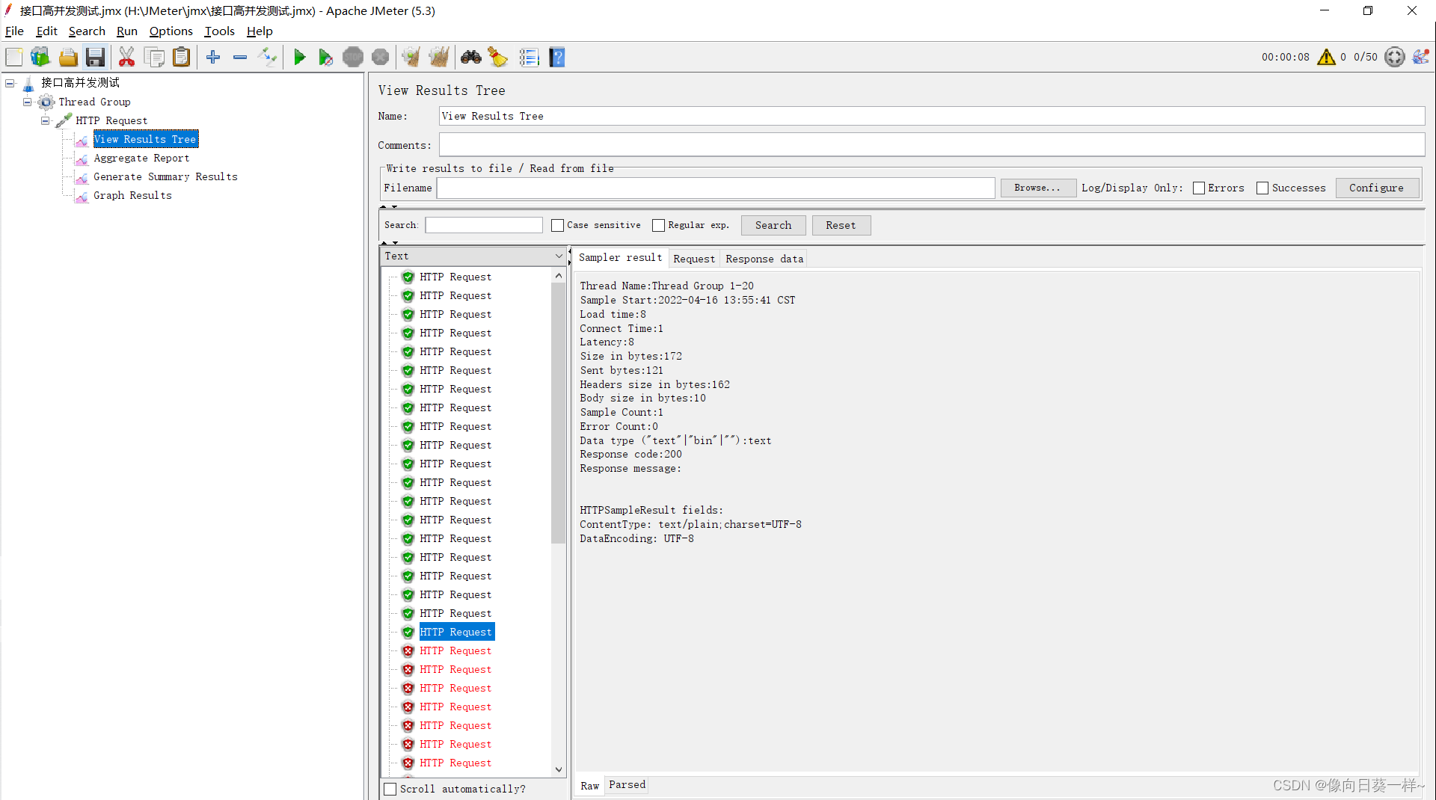Screen dimensions: 1436x800
Task: Open the Function helper list icon
Action: point(529,58)
